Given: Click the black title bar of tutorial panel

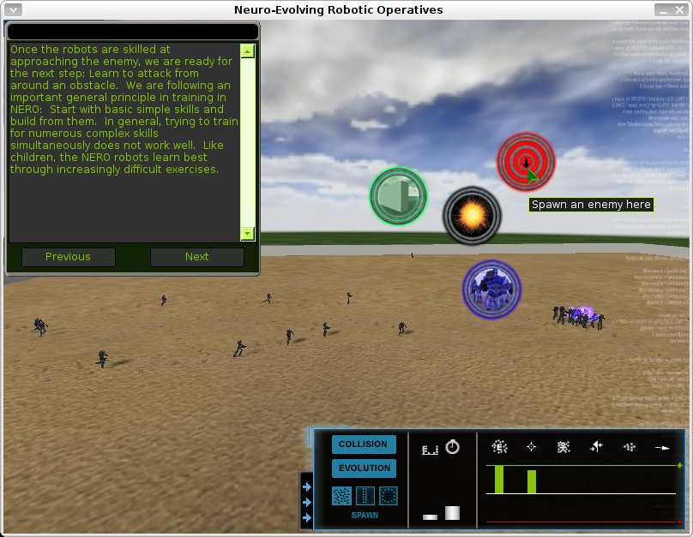Looking at the screenshot, I should pos(133,32).
